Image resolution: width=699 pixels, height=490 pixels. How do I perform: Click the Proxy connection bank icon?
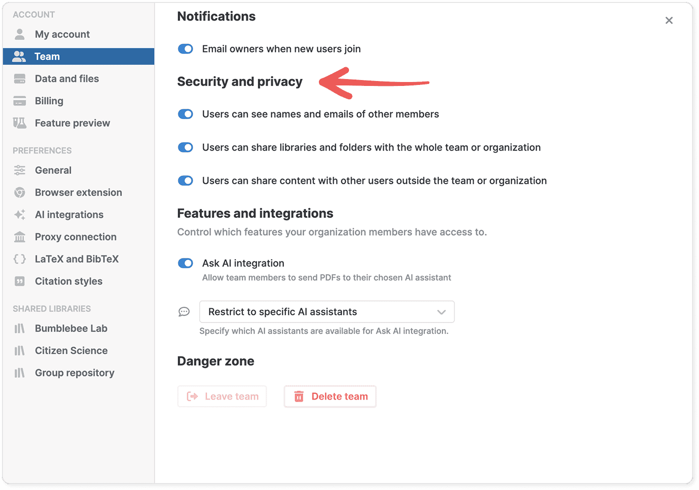tap(20, 237)
